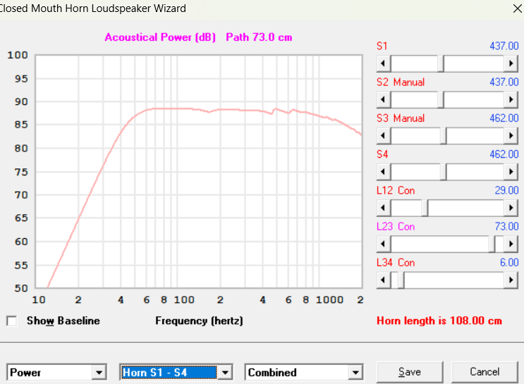The image size is (524, 384).
Task: Click the S3 Manual slider thumb
Action: click(444, 135)
